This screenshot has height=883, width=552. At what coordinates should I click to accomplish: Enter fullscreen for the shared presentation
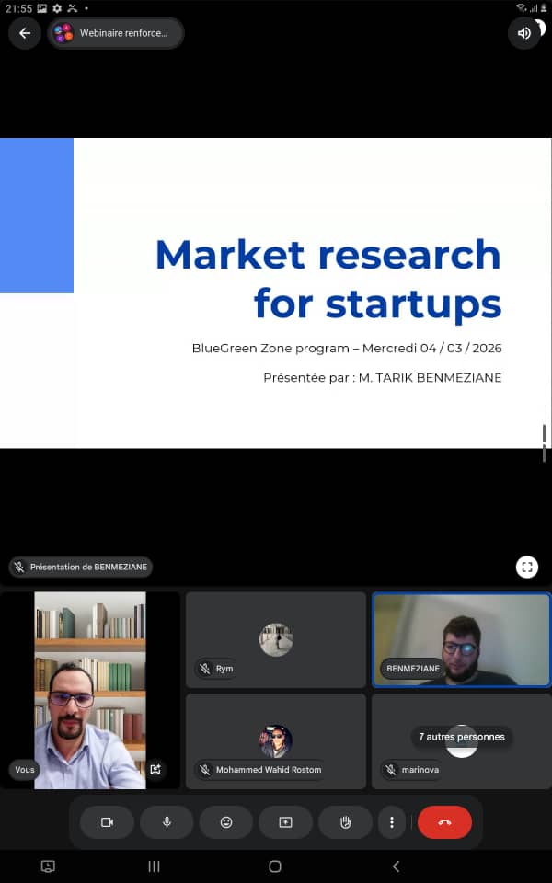(527, 567)
